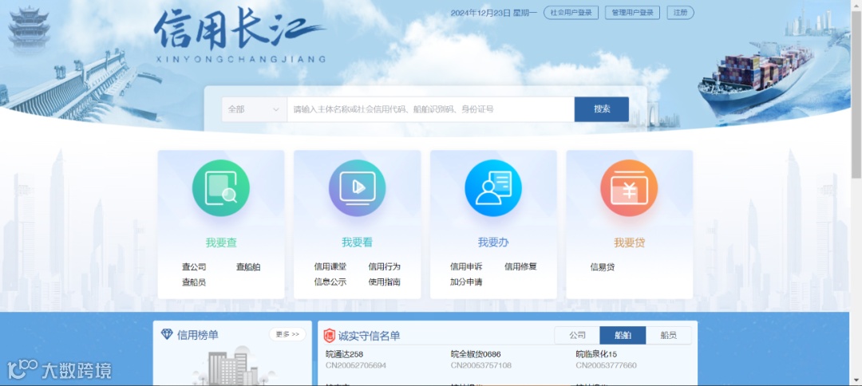
Task: Switch to the 公司 tab
Action: coord(577,336)
